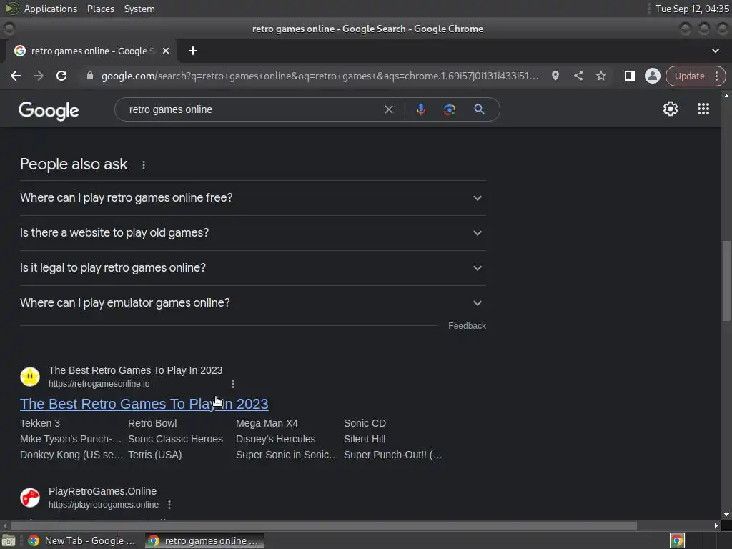Viewport: 732px width, 549px height.
Task: Open the Chrome profile avatar
Action: click(653, 76)
